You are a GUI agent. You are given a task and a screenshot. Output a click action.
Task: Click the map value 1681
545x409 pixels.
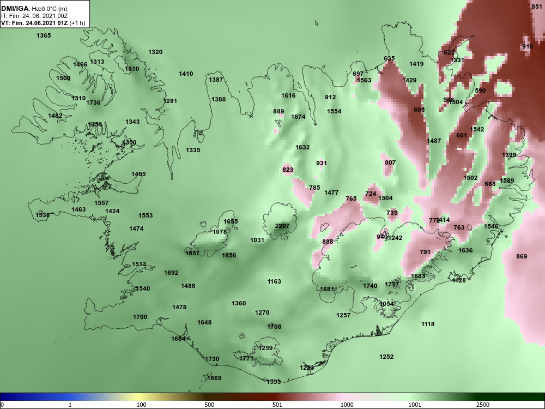pyautogui.click(x=327, y=289)
